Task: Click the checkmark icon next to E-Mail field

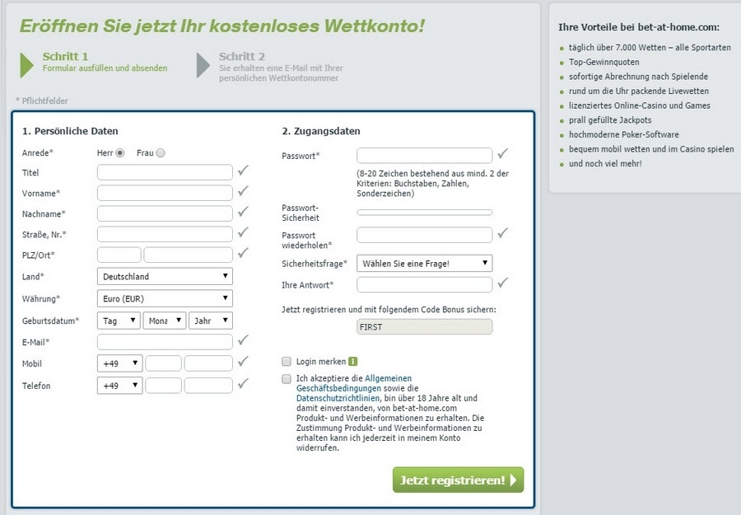Action: coord(244,340)
